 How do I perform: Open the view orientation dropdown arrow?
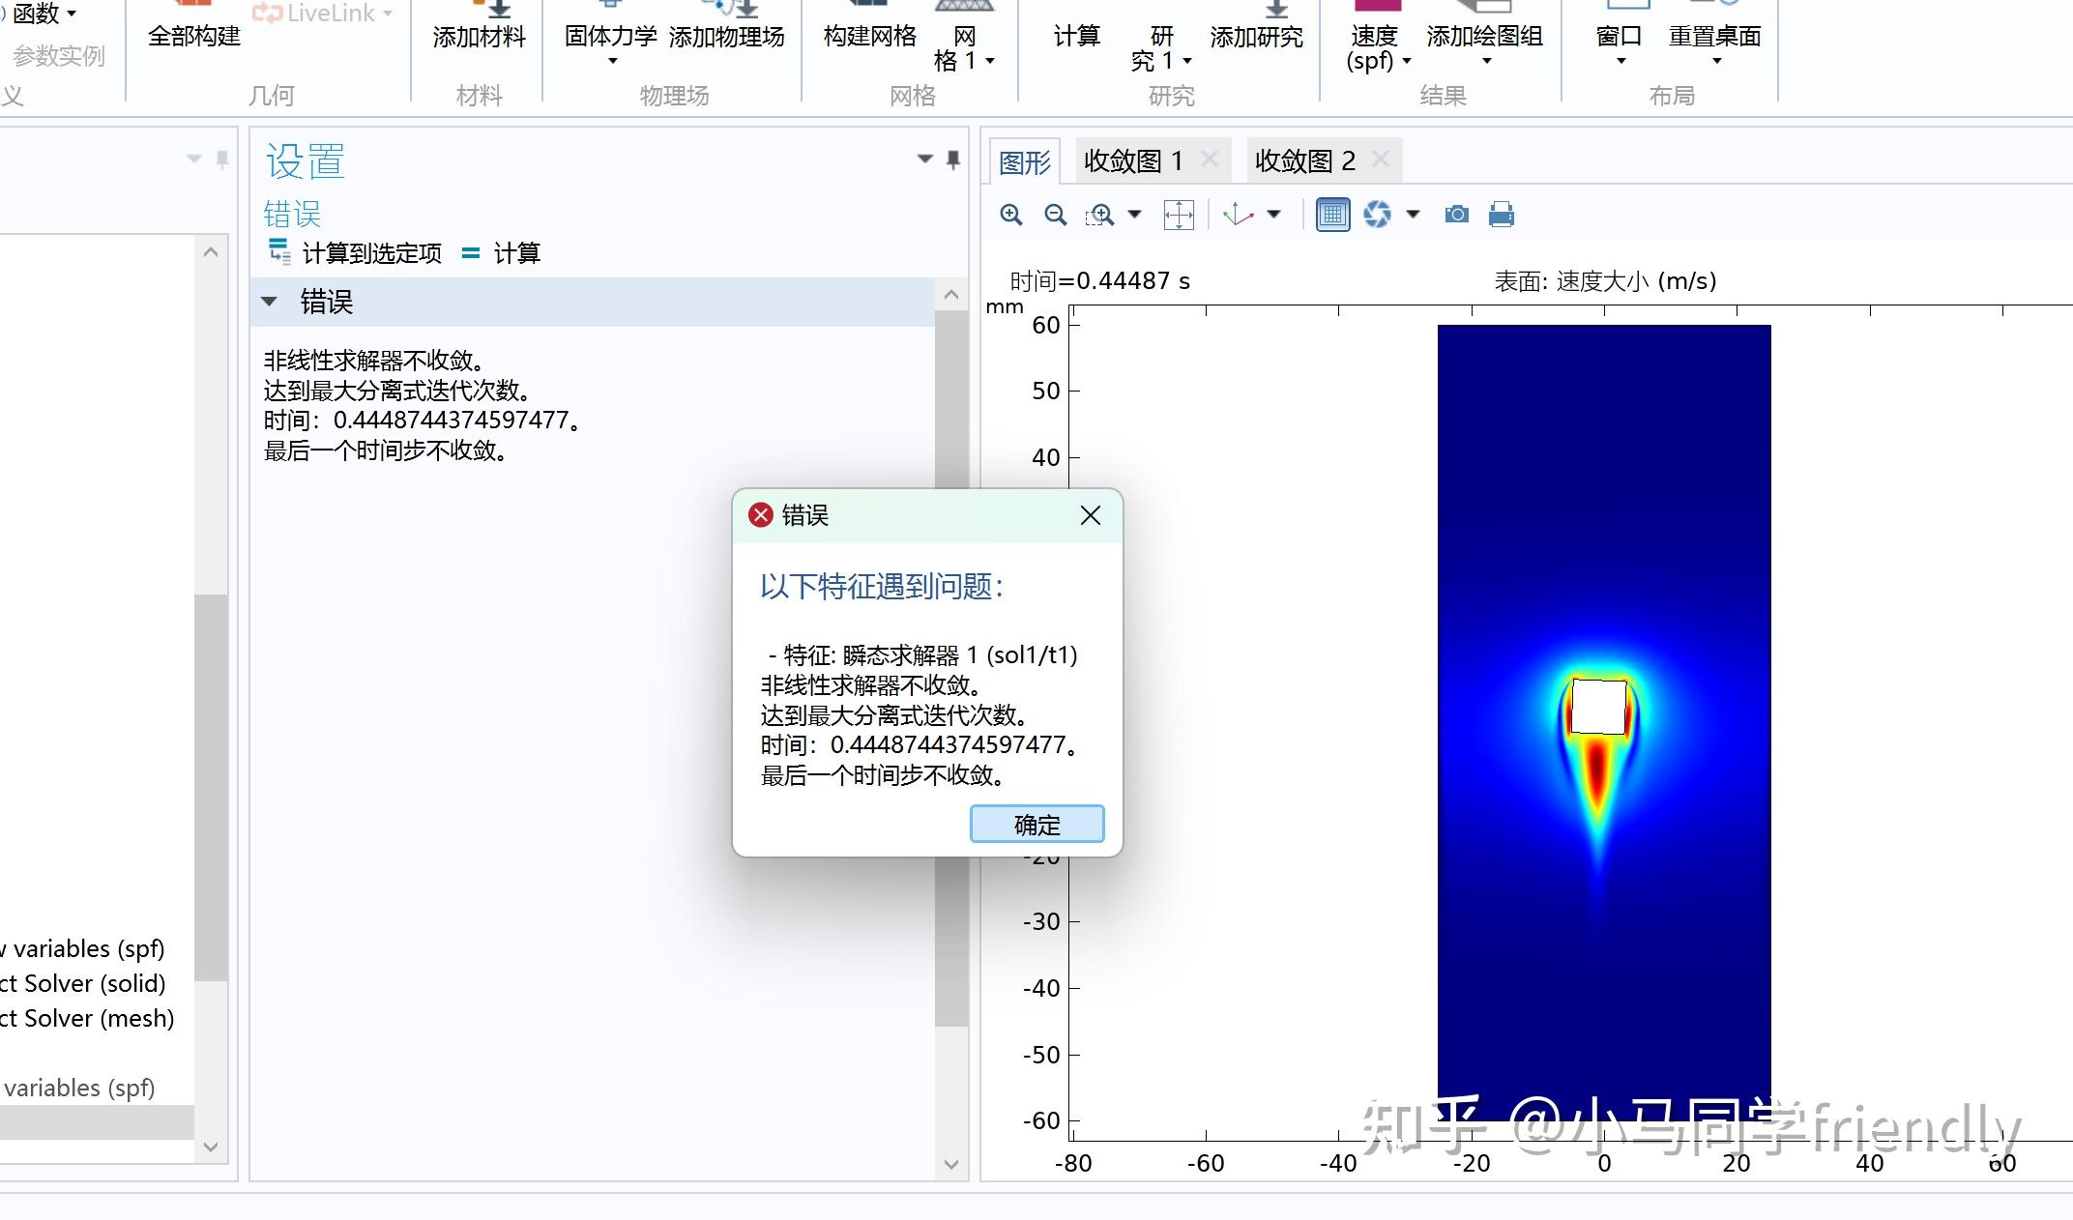(x=1274, y=214)
